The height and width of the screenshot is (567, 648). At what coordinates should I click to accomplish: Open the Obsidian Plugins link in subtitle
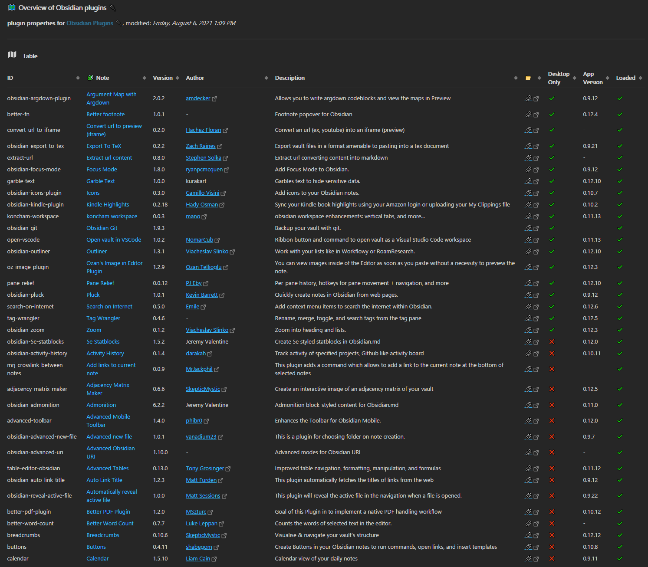click(90, 23)
